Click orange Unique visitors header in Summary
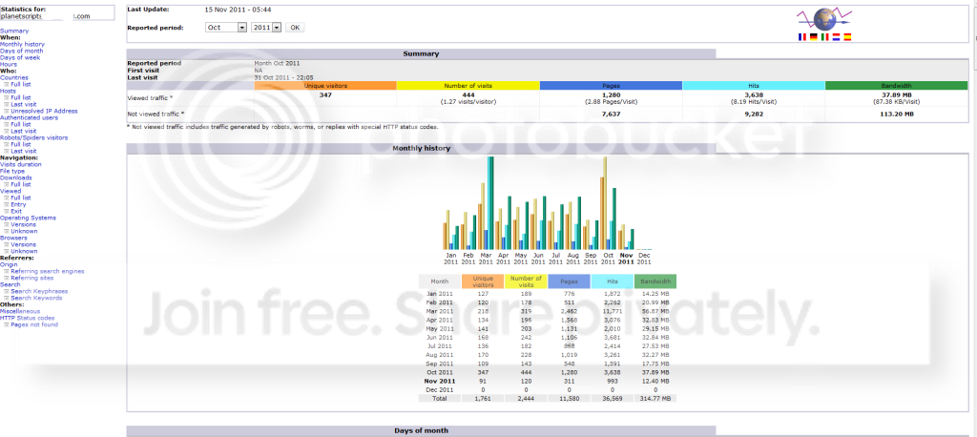Viewport: 977px width, 437px height. click(325, 86)
